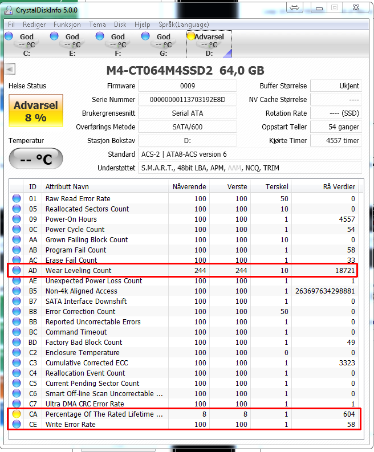Click the ID column header
This screenshot has height=452, width=374.
click(x=32, y=187)
